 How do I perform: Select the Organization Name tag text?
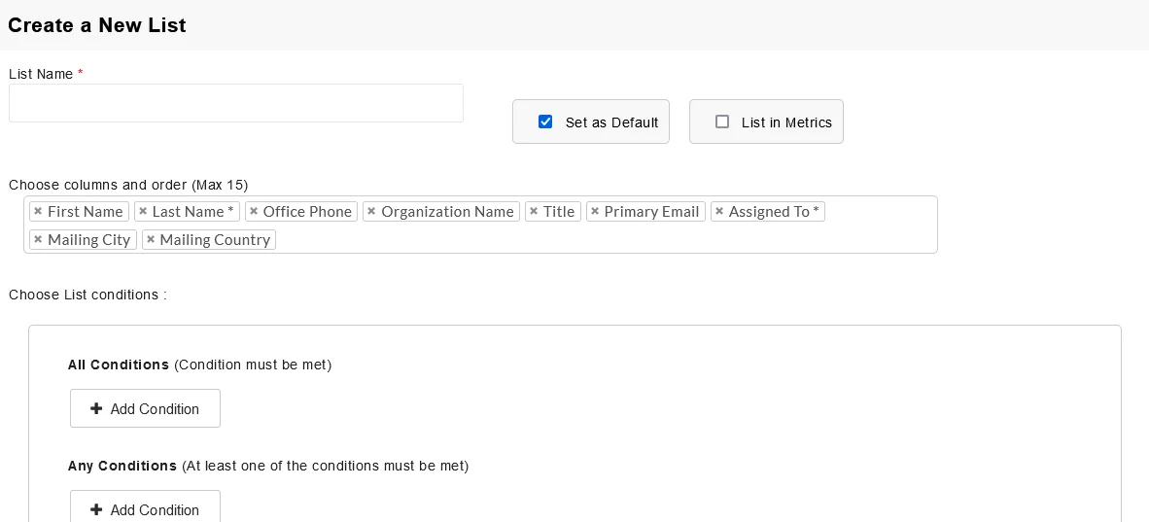coord(447,212)
